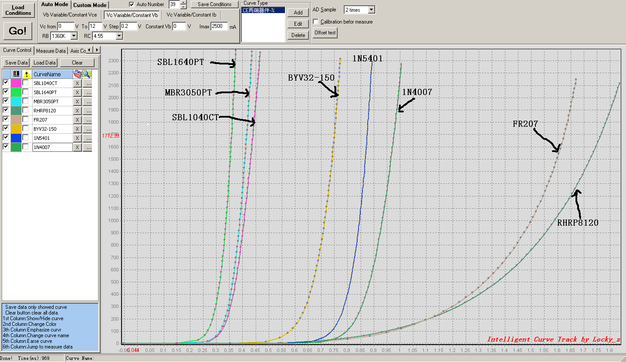Image resolution: width=626 pixels, height=362 pixels.
Task: Click the magnifier measure-data header icon
Action: (87, 74)
